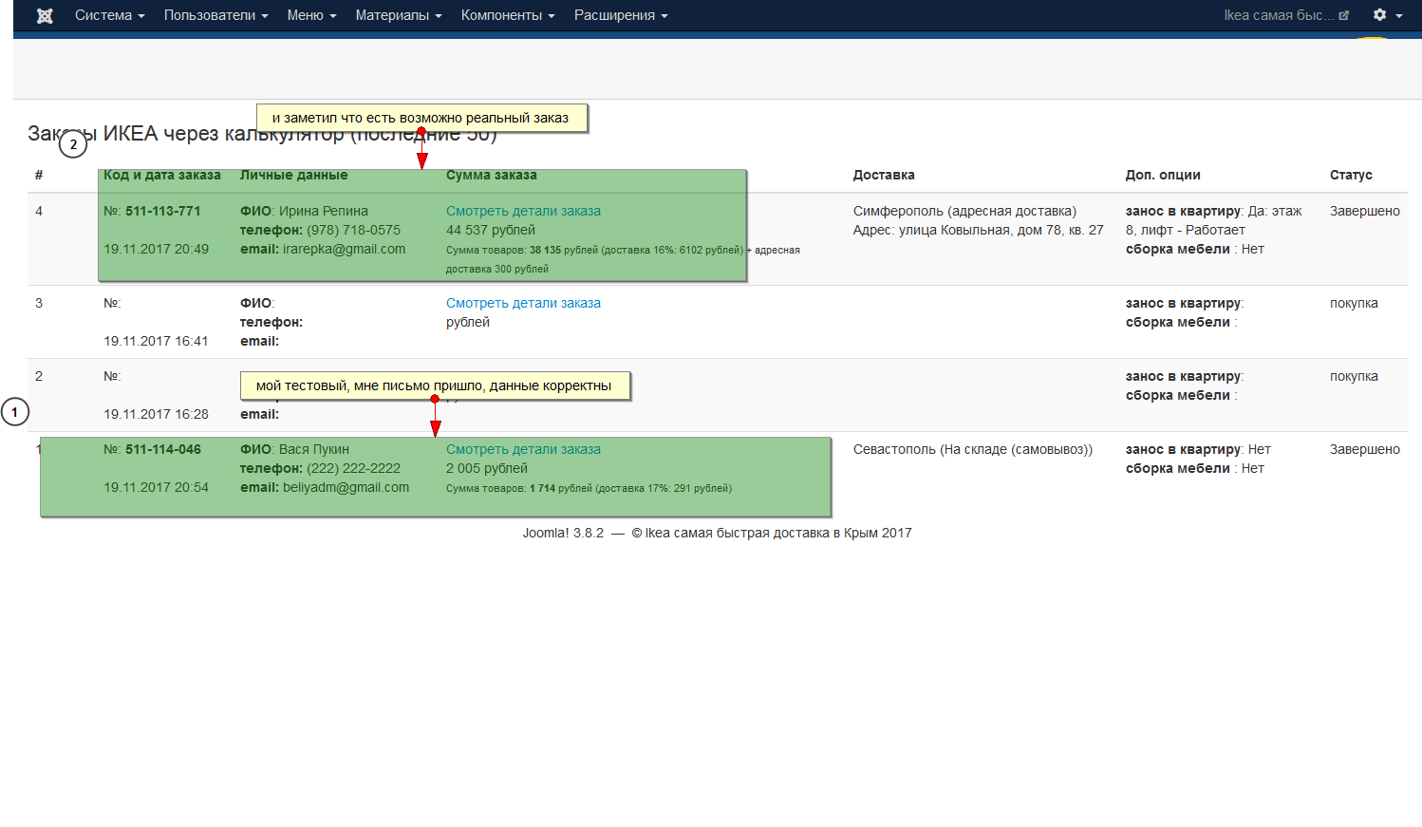Click the circled number 2 annotation marker
Image resolution: width=1422 pixels, height=827 pixels.
coord(73,144)
